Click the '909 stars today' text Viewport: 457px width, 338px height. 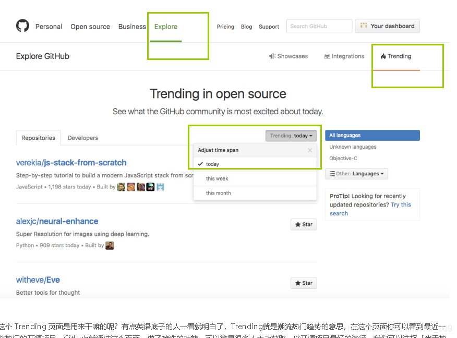(x=59, y=245)
